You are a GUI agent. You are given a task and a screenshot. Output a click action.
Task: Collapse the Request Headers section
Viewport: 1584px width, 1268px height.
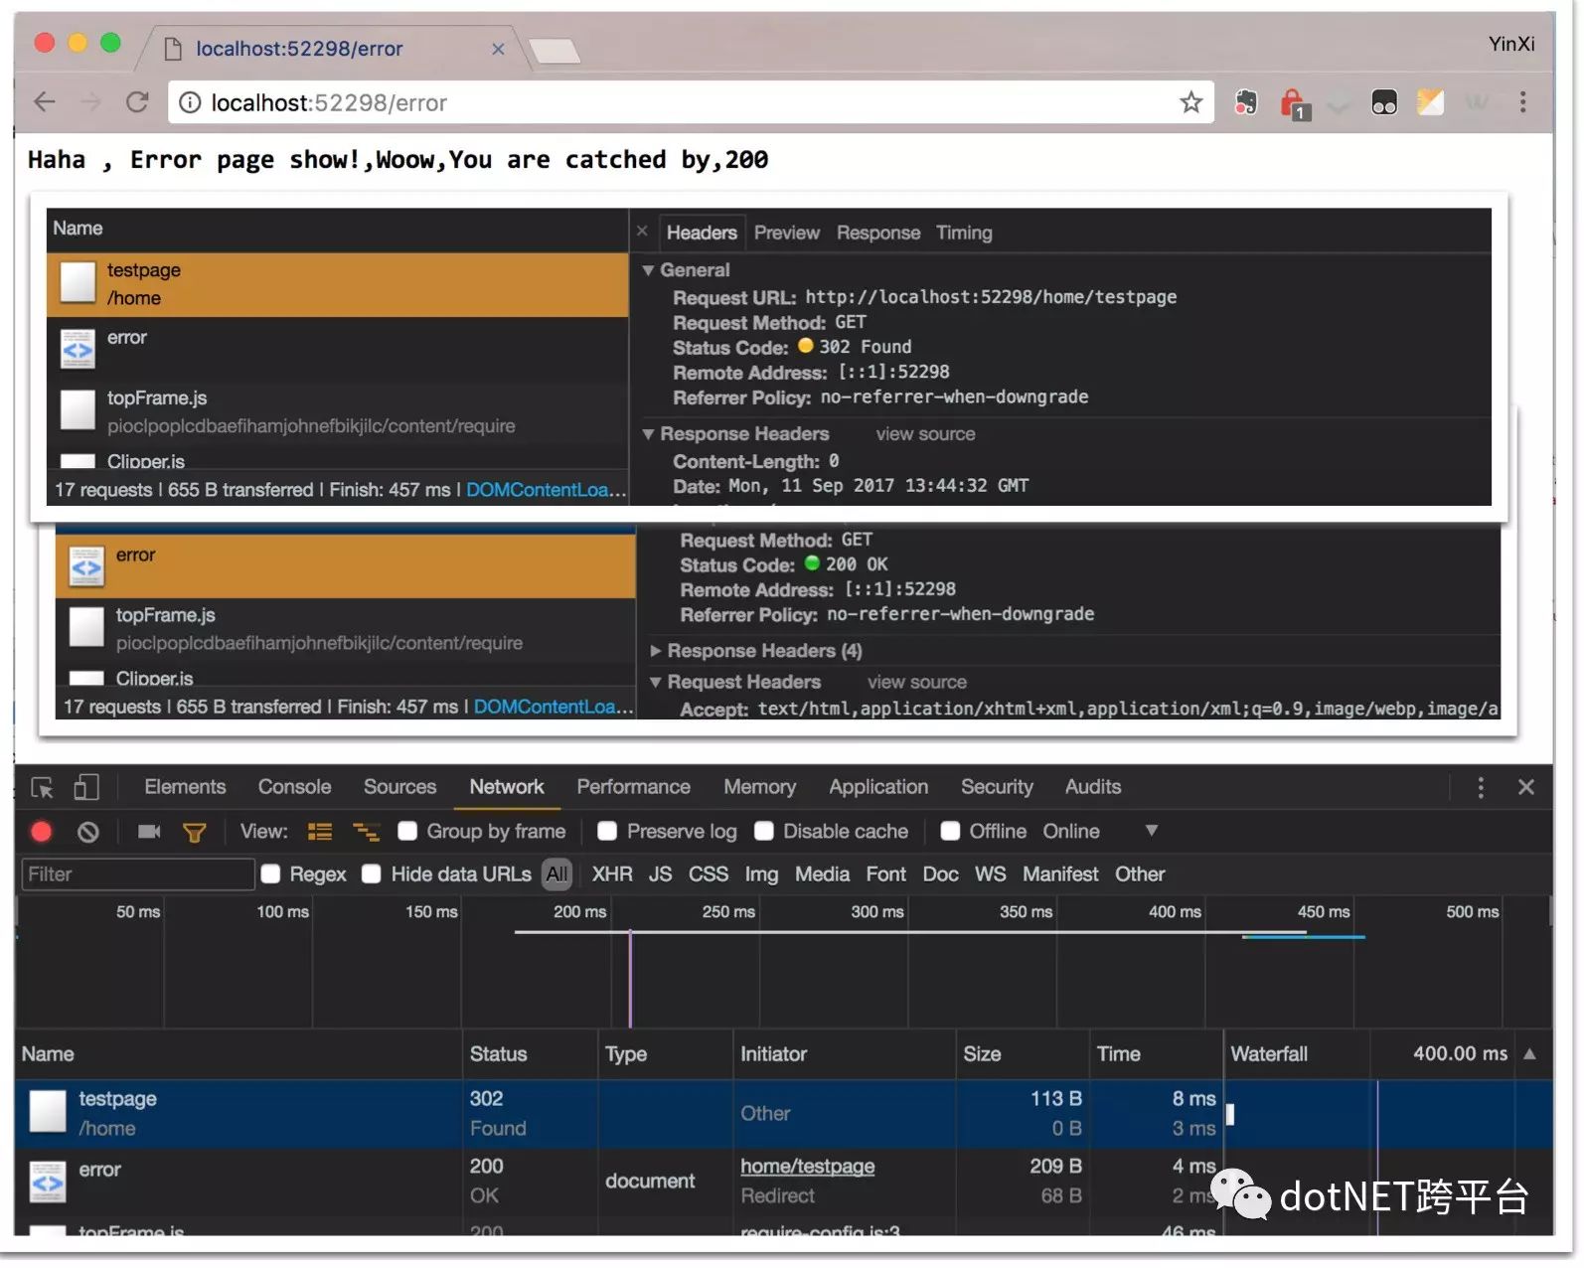(656, 683)
